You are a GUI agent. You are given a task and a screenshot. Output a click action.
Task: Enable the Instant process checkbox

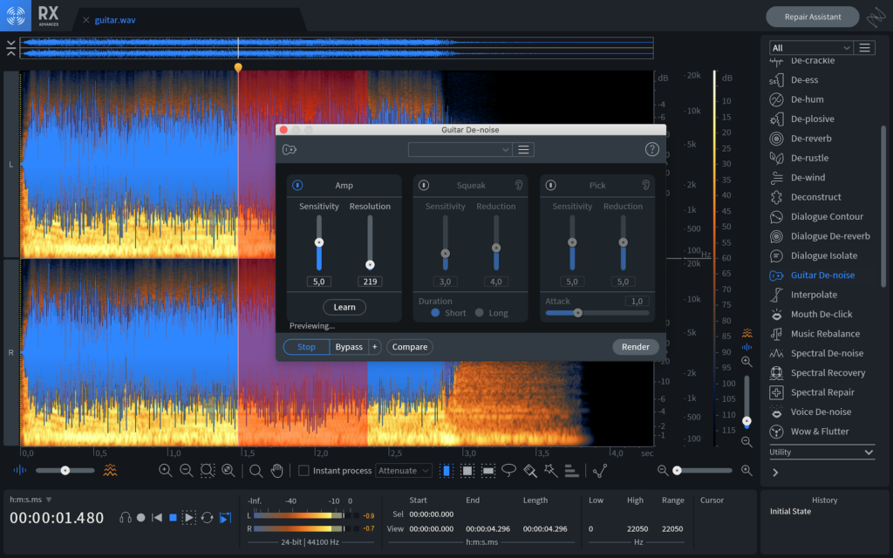(303, 471)
